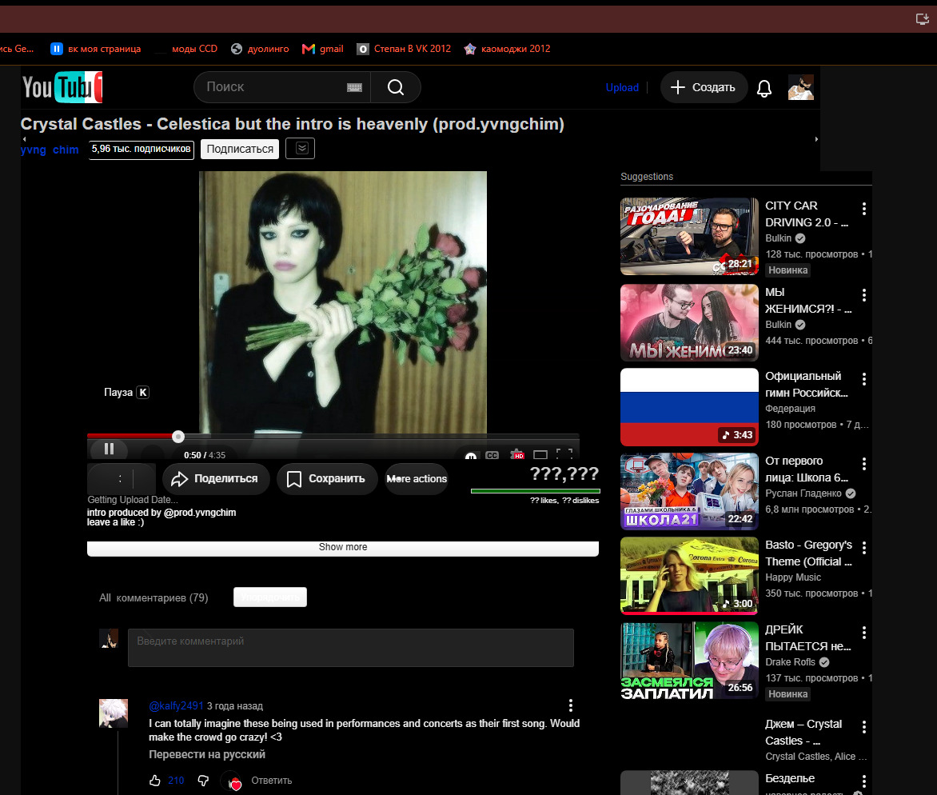
Task: Open the HD quality settings gear
Action: (517, 454)
